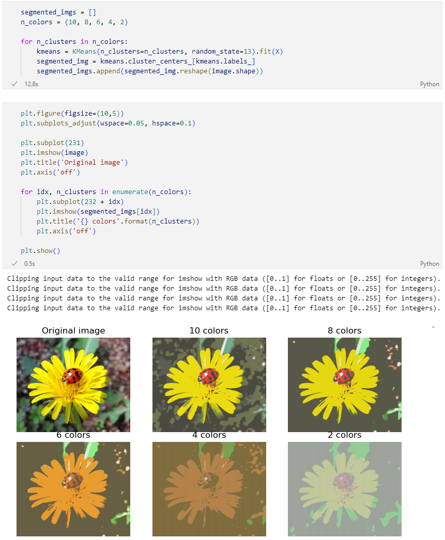Place cursor on the KMeans fit line

(x=160, y=52)
